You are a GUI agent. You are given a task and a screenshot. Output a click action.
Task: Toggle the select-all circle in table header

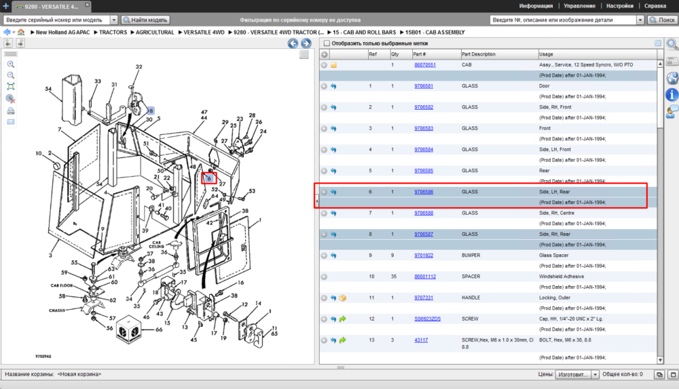[325, 54]
